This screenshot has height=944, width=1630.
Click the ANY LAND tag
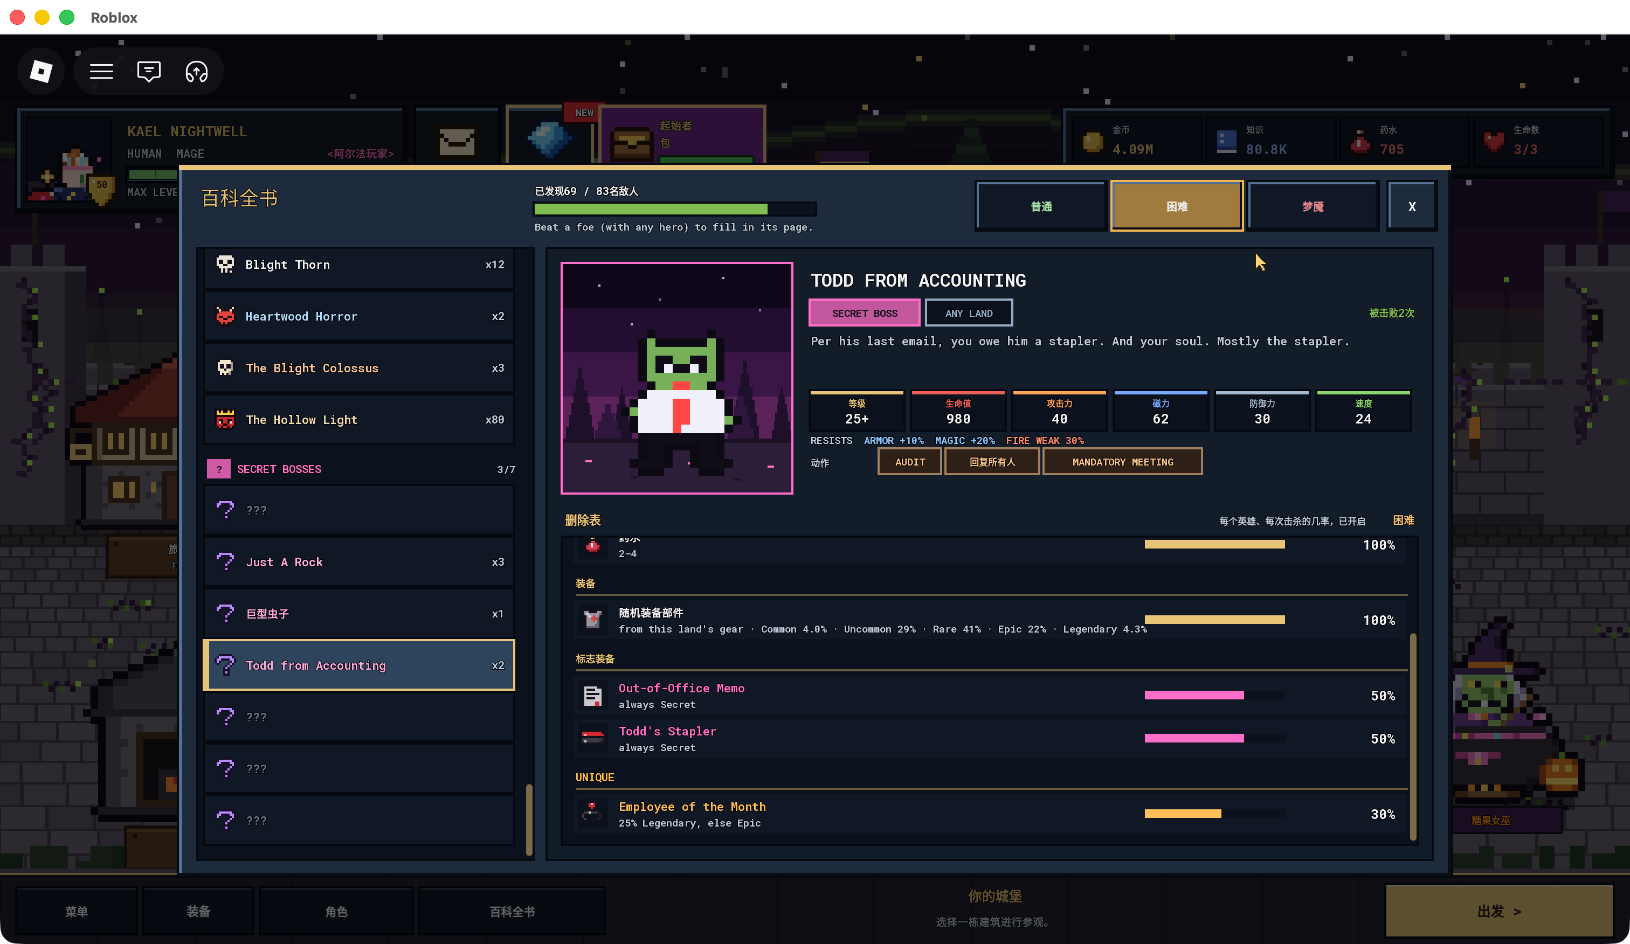968,313
